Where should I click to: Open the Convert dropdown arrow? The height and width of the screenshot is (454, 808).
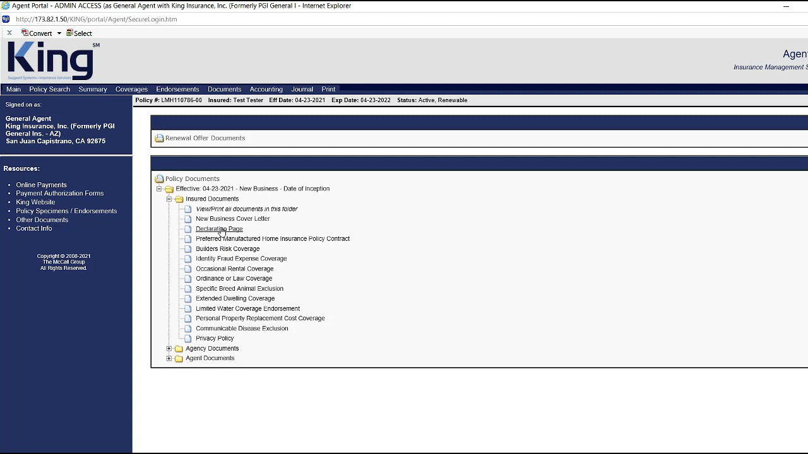59,33
